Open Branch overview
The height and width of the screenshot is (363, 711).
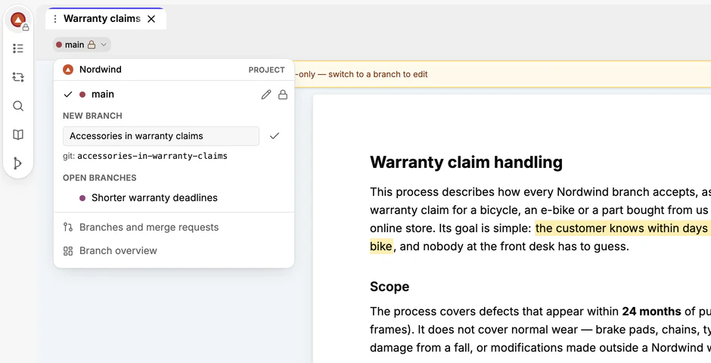tap(174, 250)
